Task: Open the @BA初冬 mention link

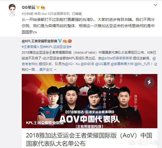Action: click(x=87, y=64)
